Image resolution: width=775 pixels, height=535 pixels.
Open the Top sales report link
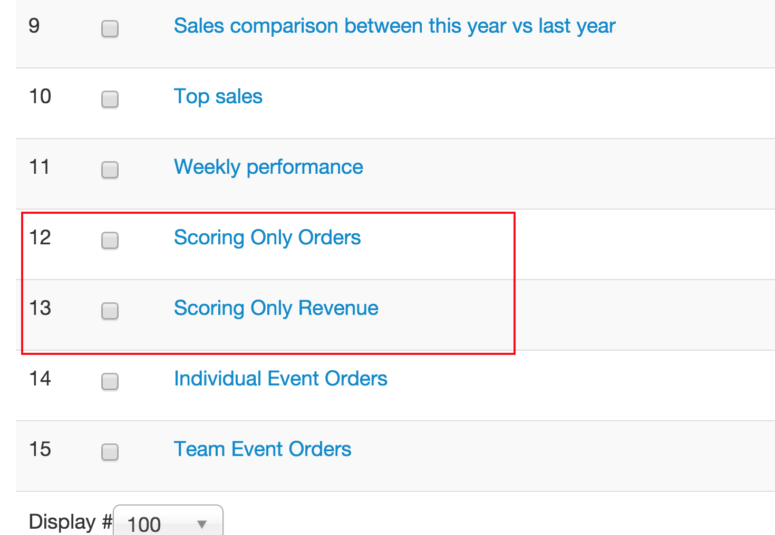pos(218,96)
